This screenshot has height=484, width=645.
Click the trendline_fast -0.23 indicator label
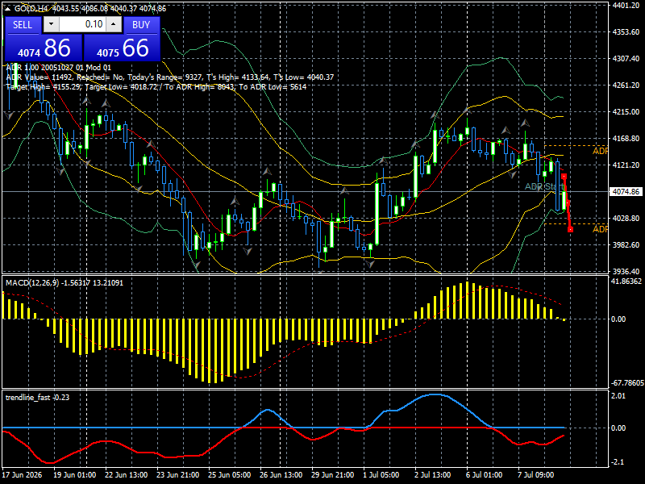37,397
